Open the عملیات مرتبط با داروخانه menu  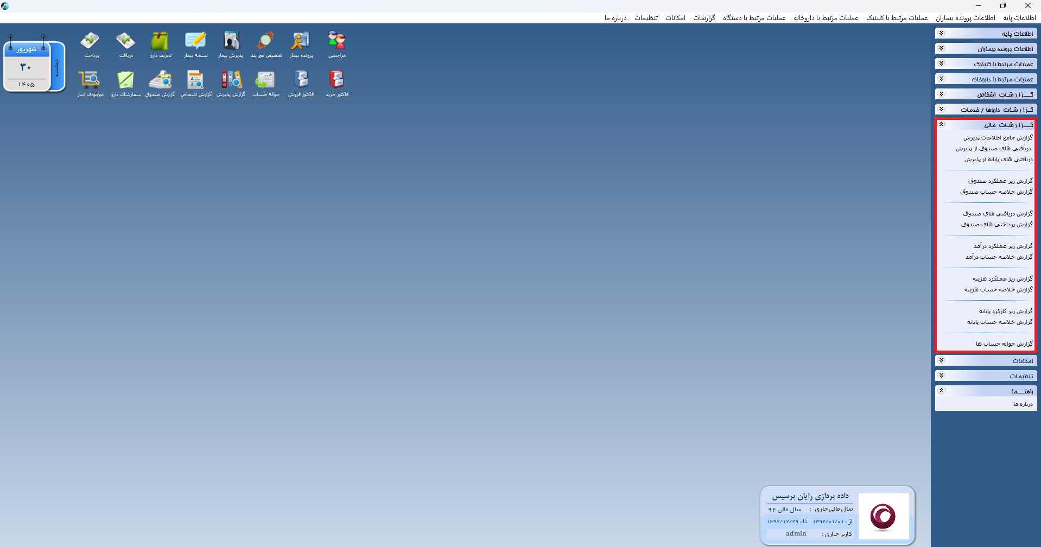[826, 18]
